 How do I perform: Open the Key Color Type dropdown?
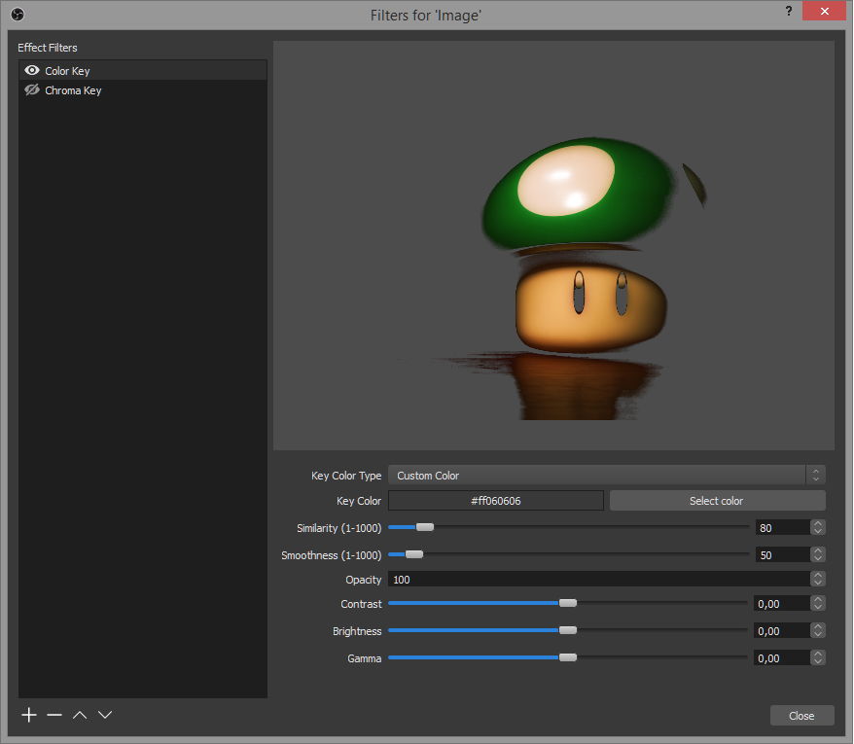click(x=605, y=476)
